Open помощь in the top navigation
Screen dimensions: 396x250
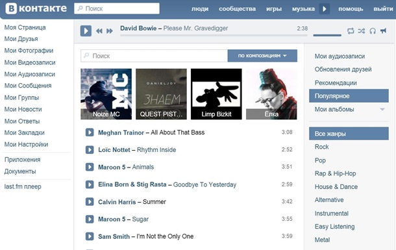[351, 9]
